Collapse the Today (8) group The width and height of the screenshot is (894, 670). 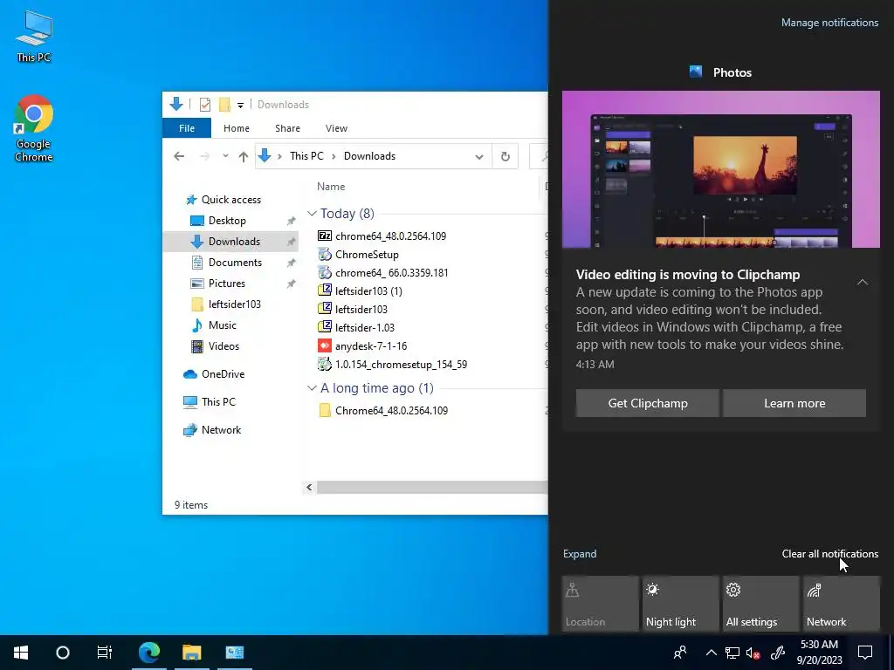click(x=312, y=214)
